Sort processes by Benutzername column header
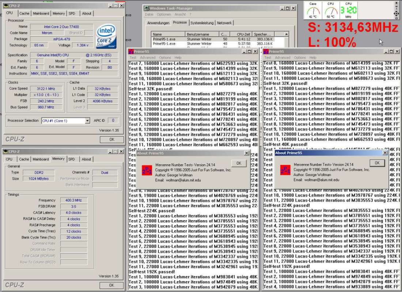This screenshot has height=292, width=402. pos(202,34)
